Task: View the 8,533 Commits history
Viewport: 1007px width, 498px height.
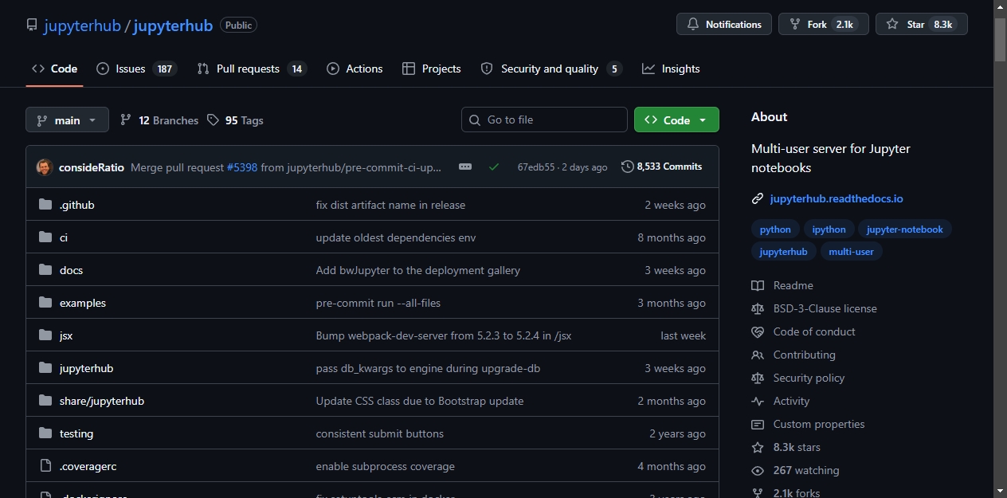Action: (662, 167)
